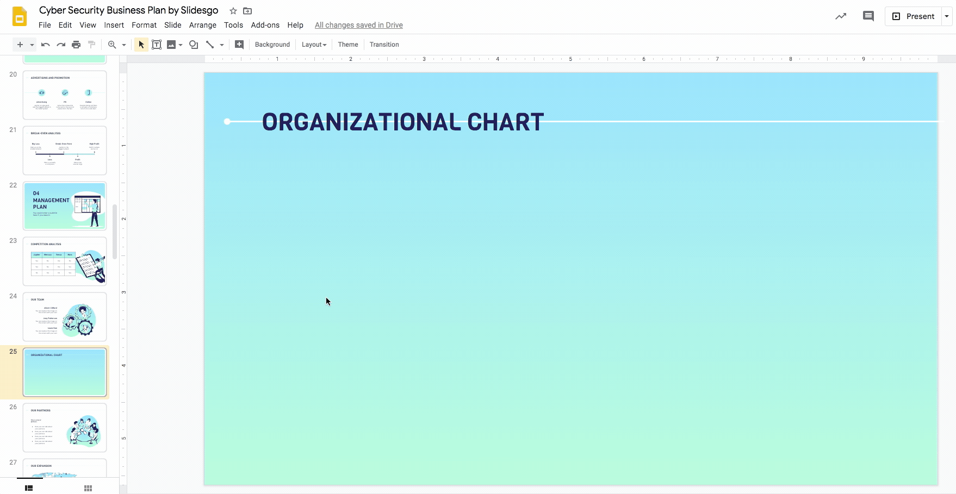The width and height of the screenshot is (956, 494).
Task: Select the text box tool
Action: point(157,44)
